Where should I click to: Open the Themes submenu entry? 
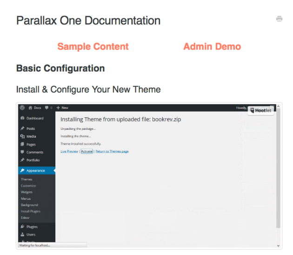click(x=27, y=179)
